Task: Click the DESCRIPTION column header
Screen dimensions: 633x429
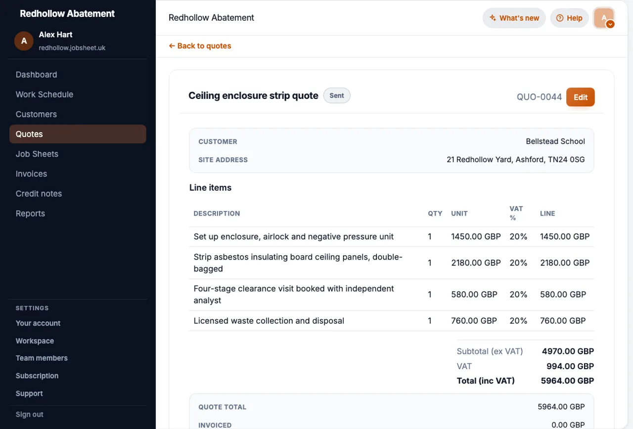Action: click(x=217, y=214)
